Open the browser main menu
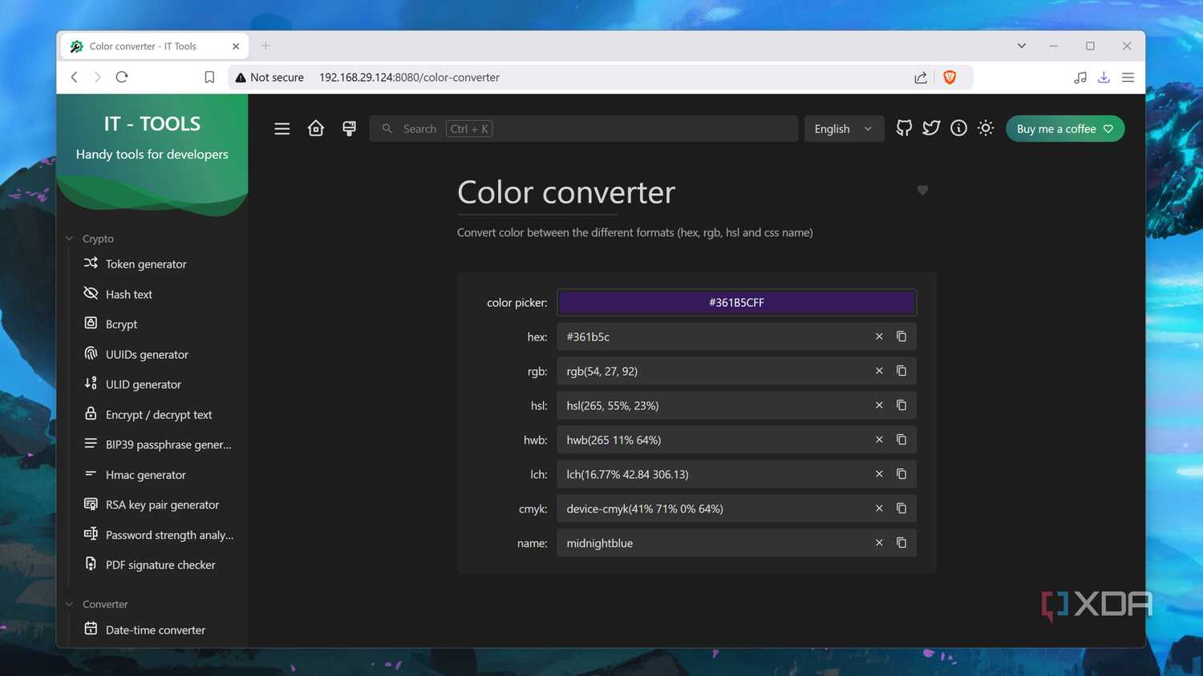Screen dimensions: 1203x676 1128,78
